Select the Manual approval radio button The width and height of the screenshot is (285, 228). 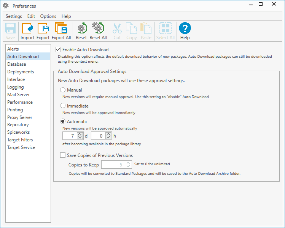click(x=63, y=90)
